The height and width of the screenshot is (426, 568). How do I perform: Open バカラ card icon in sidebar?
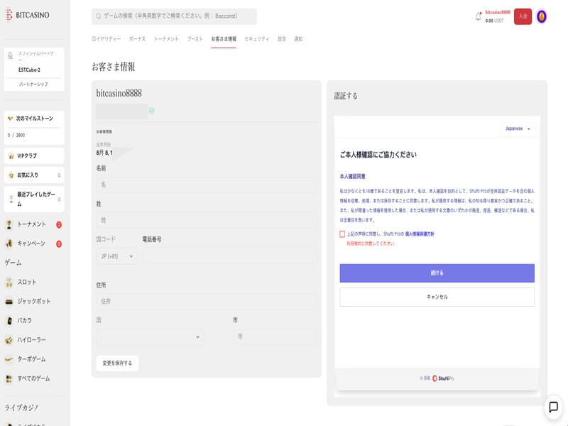(x=9, y=320)
